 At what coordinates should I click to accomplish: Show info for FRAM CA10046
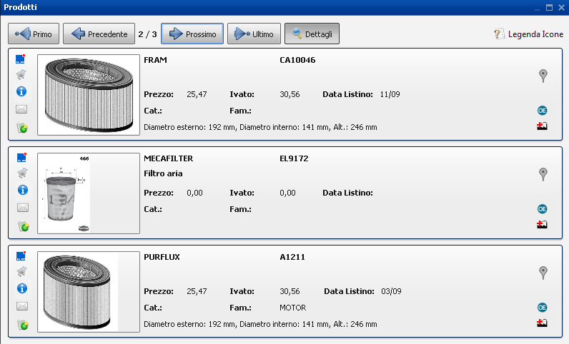click(21, 91)
